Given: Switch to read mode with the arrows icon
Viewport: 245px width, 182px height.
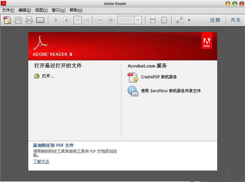Looking at the screenshot, I should pos(179,20).
